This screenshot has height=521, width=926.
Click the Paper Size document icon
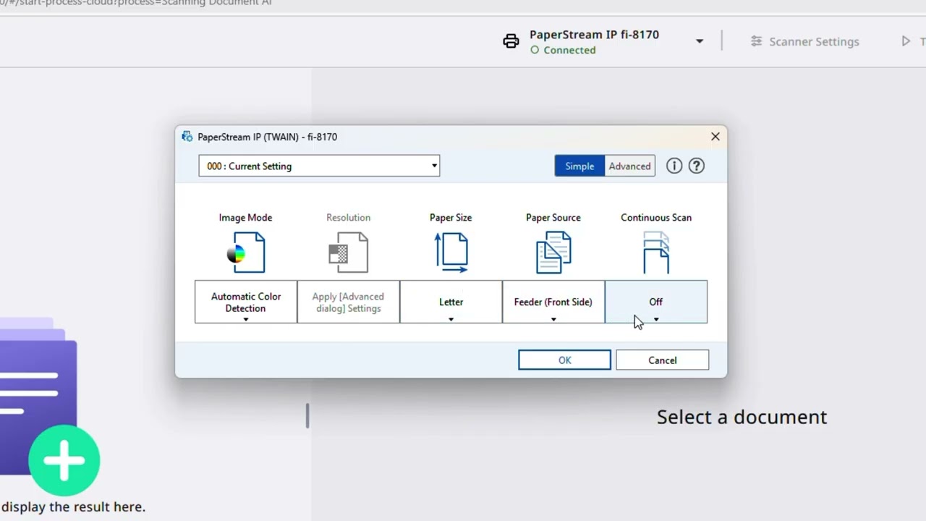(x=451, y=253)
